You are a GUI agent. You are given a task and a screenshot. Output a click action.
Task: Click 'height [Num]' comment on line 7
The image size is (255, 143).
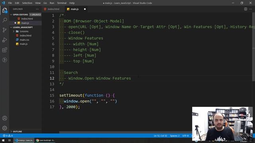87,50
